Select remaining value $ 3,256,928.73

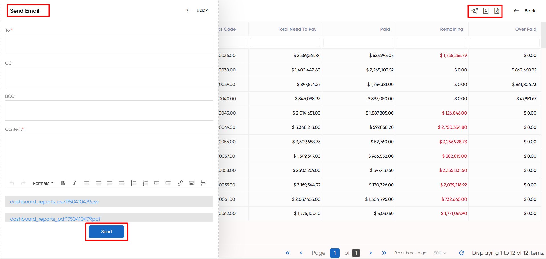tap(453, 142)
